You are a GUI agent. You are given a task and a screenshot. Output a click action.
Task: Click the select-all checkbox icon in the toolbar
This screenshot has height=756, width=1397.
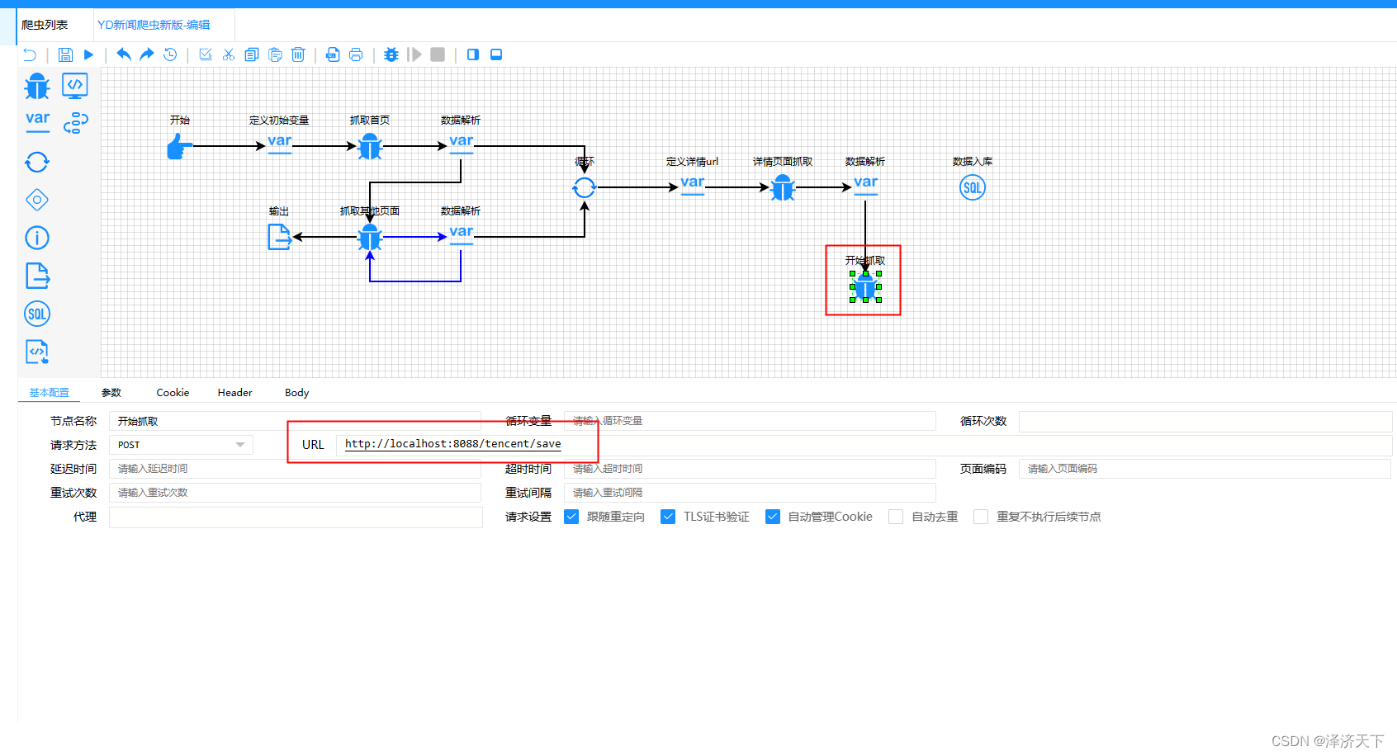point(206,54)
